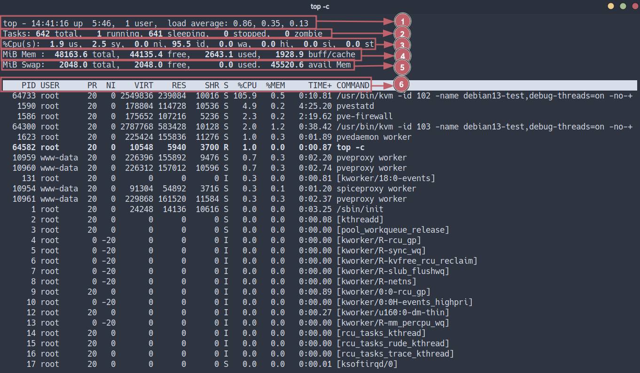Click the %MEM column header
Viewport: 640px width, 373px height.
click(x=275, y=85)
